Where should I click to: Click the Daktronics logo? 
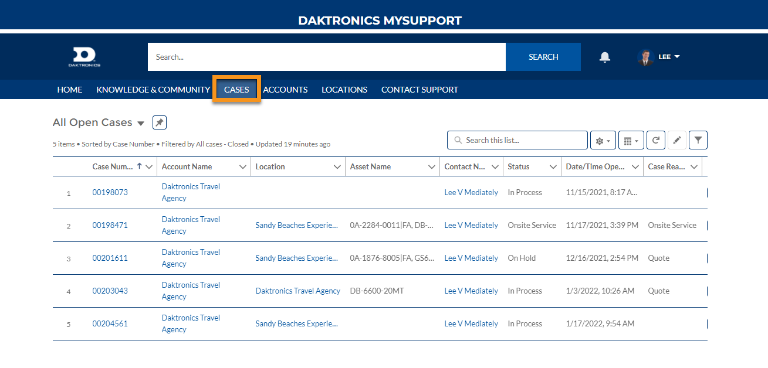point(84,57)
